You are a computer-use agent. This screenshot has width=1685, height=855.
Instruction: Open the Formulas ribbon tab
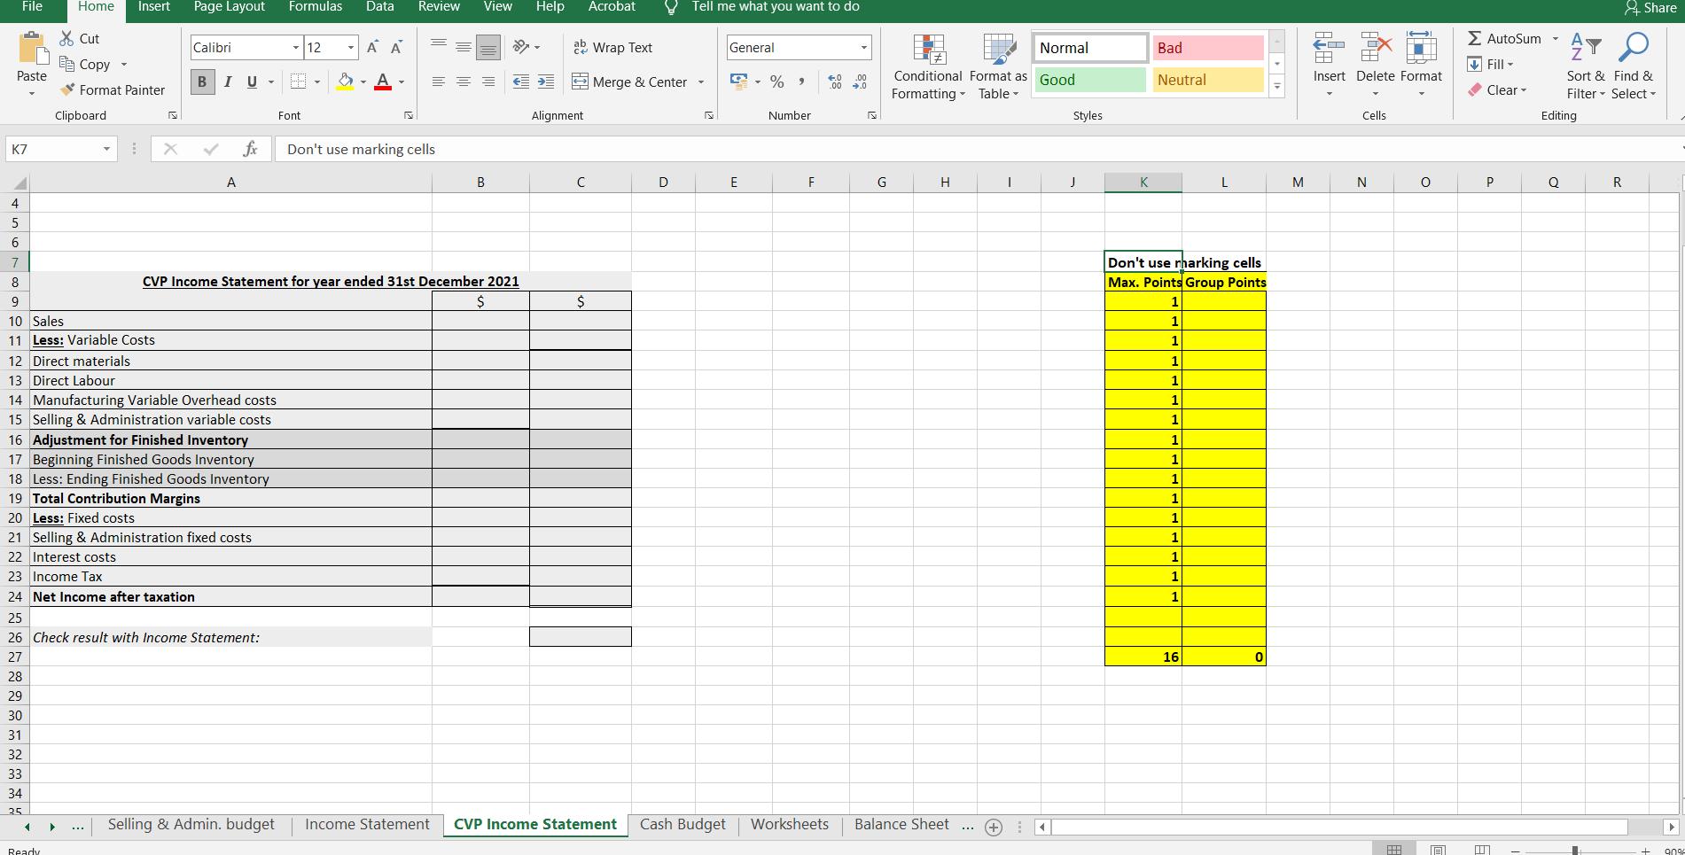tap(316, 7)
